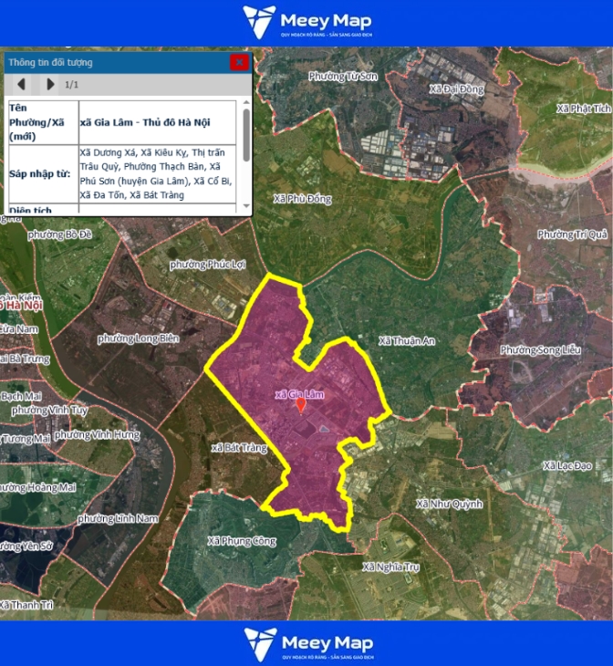Close the Thông tin đối tượng panel

(x=239, y=63)
